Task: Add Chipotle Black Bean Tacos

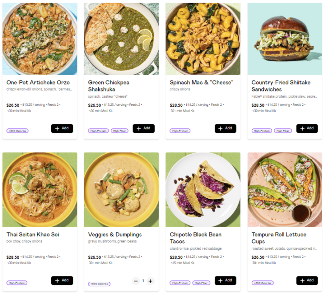Action: click(225, 280)
